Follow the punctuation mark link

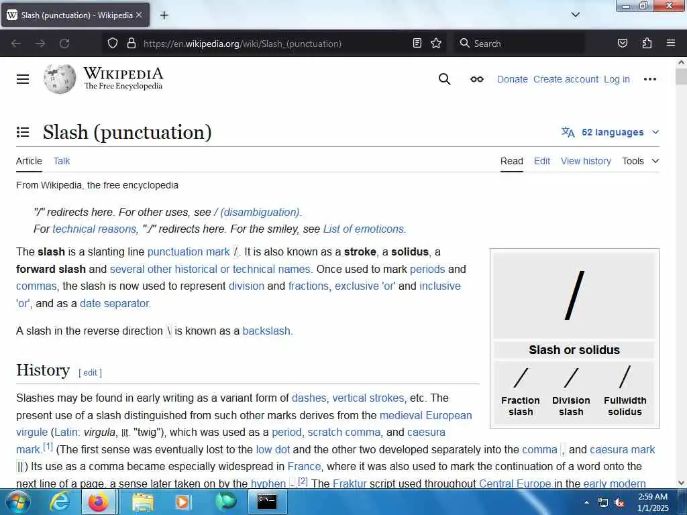pos(189,252)
